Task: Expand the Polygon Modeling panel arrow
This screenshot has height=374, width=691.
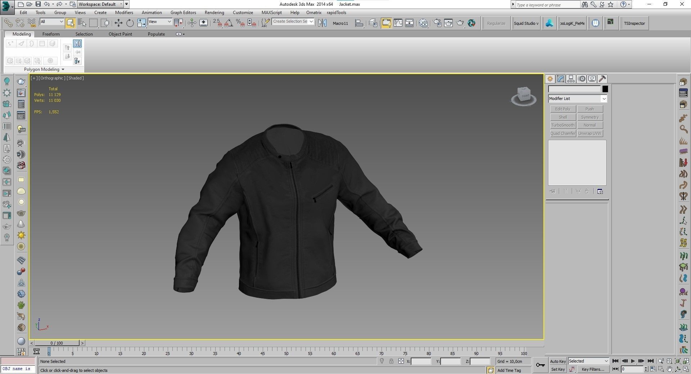Action: click(x=63, y=69)
